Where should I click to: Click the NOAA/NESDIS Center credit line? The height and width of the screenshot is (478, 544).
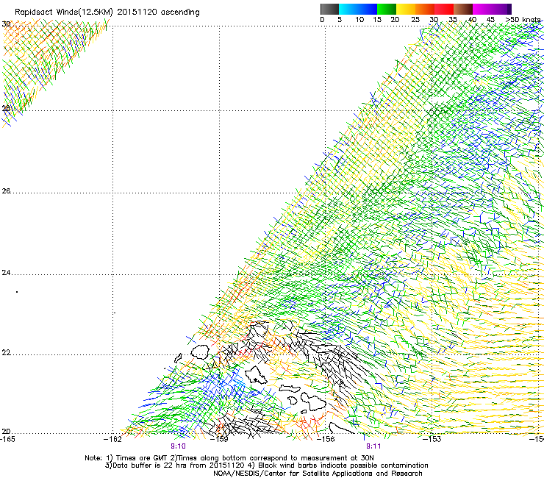(x=318, y=474)
